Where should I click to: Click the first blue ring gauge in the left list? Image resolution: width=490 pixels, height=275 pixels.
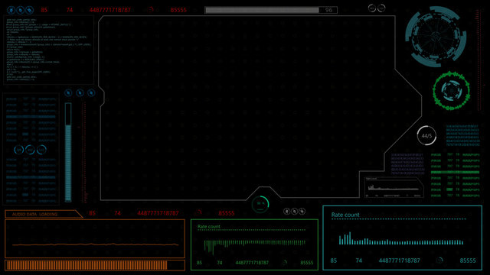click(18, 150)
